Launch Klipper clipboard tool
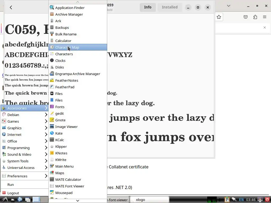Image resolution: width=271 pixels, height=203 pixels. click(78, 146)
